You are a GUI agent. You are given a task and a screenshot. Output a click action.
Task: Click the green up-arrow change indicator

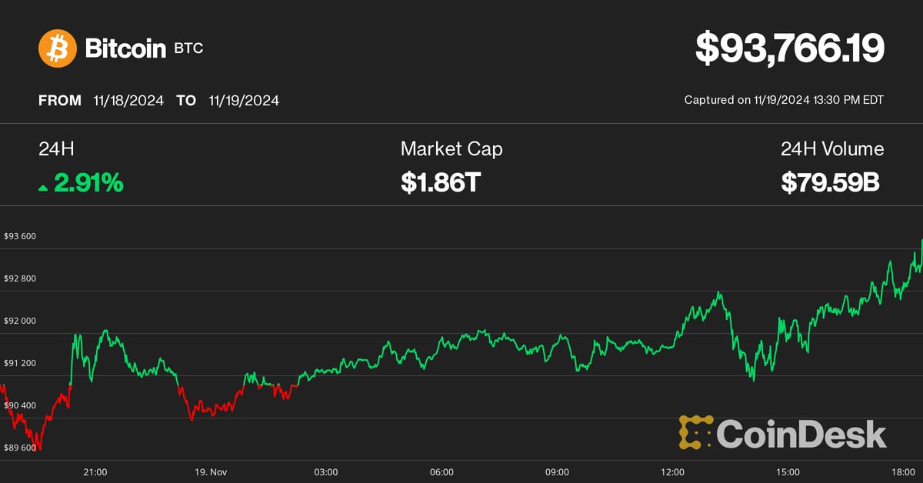43,187
